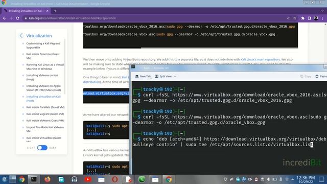The height and width of the screenshot is (184, 327).
Task: Click the show desktop button
Action: (x=321, y=179)
